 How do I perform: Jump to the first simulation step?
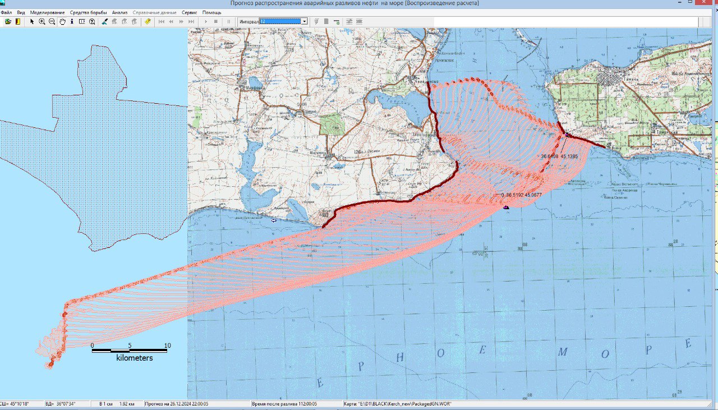point(162,21)
